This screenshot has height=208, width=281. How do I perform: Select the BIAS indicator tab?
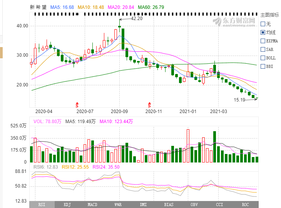[169, 205]
